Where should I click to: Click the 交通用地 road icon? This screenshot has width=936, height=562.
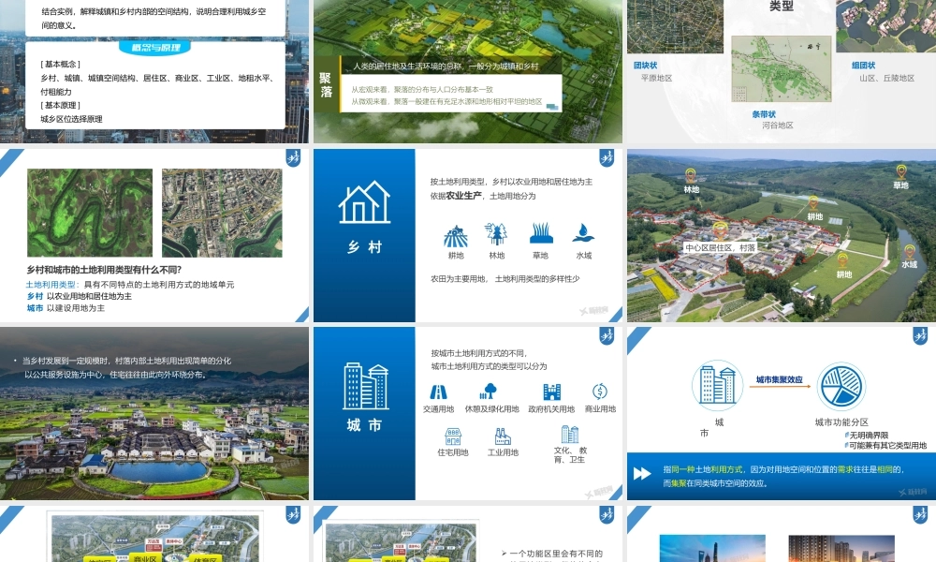(438, 391)
